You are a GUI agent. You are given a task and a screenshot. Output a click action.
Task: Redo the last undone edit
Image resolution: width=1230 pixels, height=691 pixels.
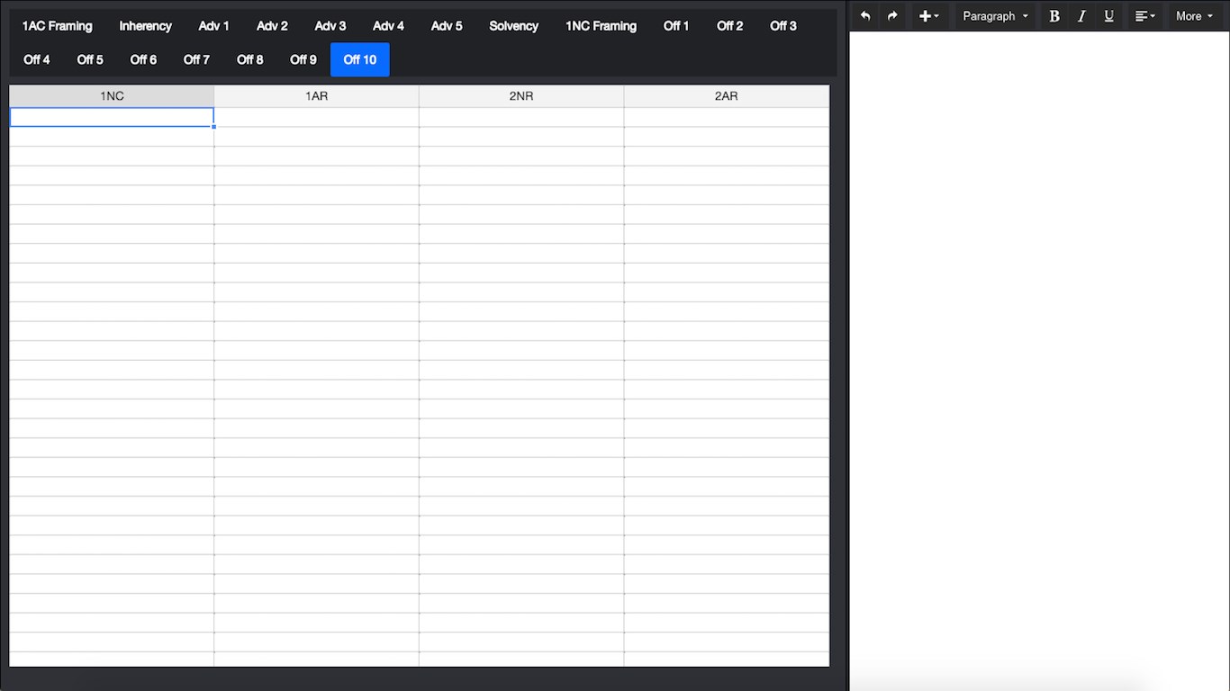[892, 16]
